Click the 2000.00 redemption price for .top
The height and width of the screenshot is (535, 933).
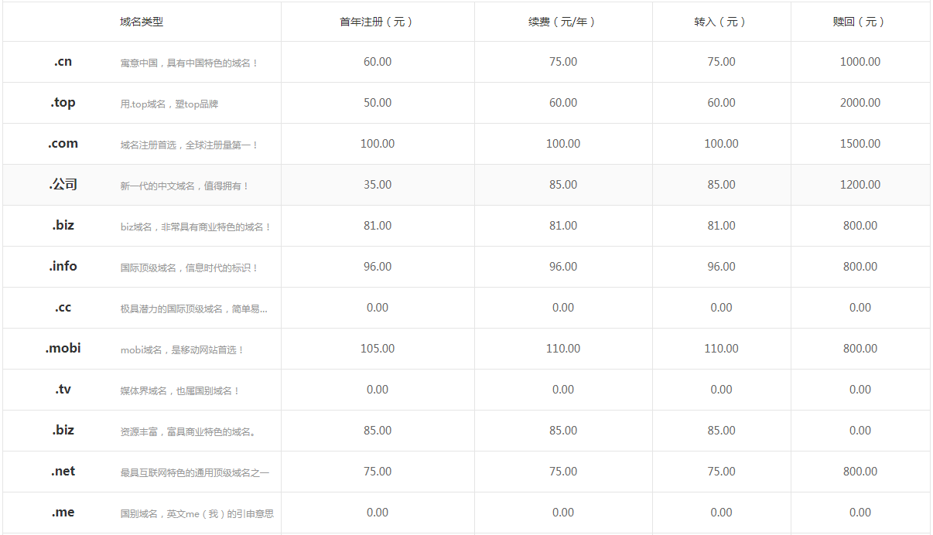(x=860, y=103)
